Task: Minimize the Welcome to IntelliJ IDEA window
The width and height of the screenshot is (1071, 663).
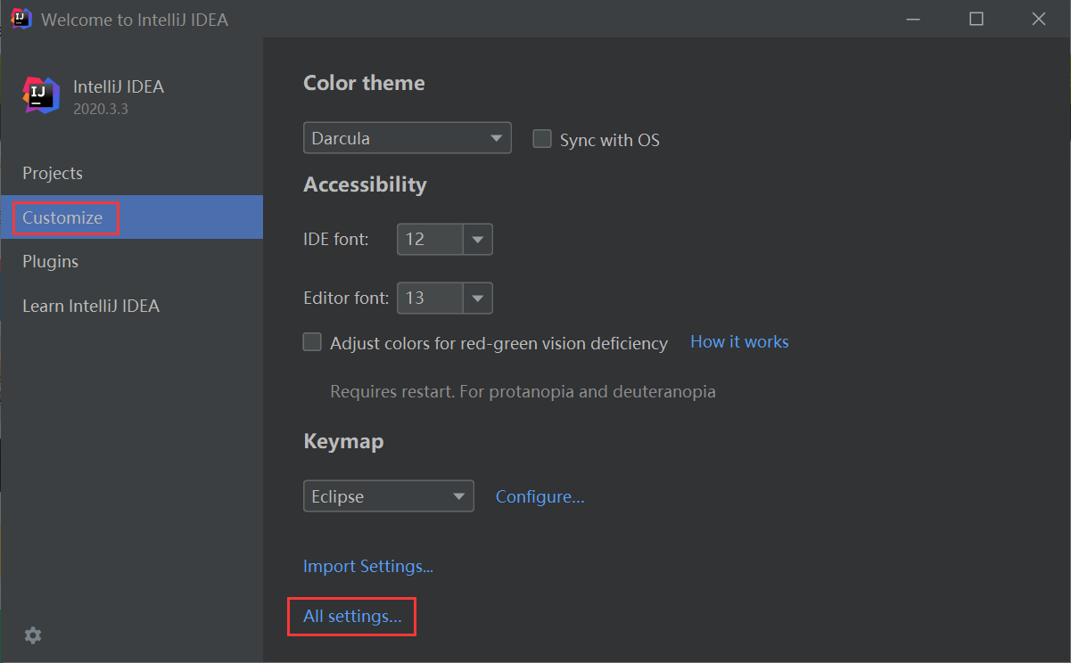Action: pyautogui.click(x=914, y=19)
